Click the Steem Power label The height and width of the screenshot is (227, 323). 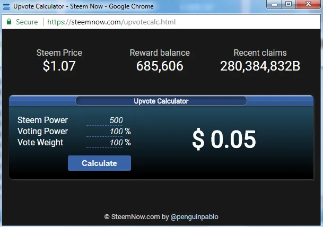42,120
